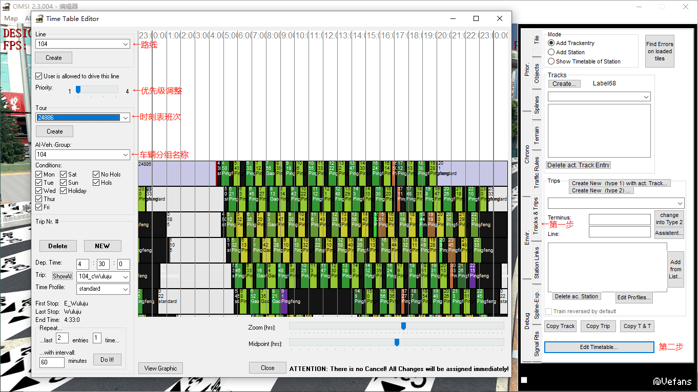This screenshot has height=392, width=698.
Task: Toggle the 'User is allowed to drive' checkbox
Action: point(39,76)
